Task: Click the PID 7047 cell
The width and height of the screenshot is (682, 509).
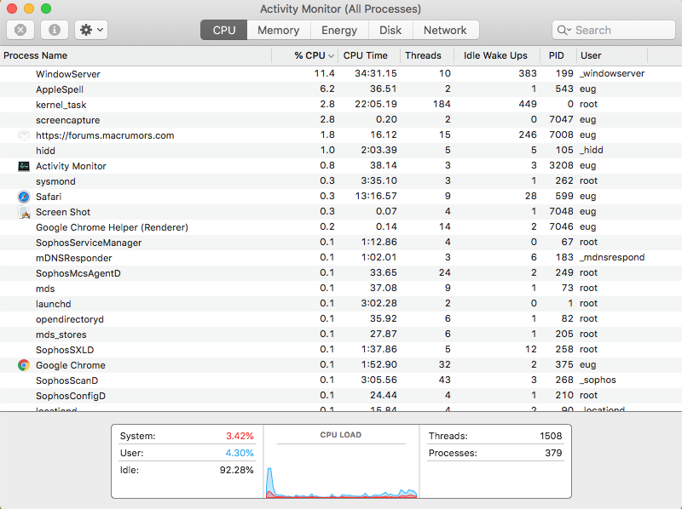Action: pyautogui.click(x=561, y=119)
